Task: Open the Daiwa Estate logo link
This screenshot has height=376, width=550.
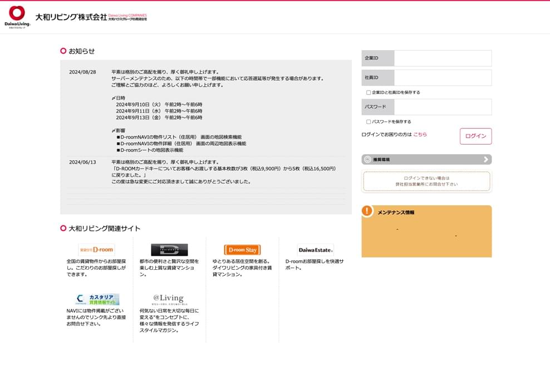Action: pos(315,250)
